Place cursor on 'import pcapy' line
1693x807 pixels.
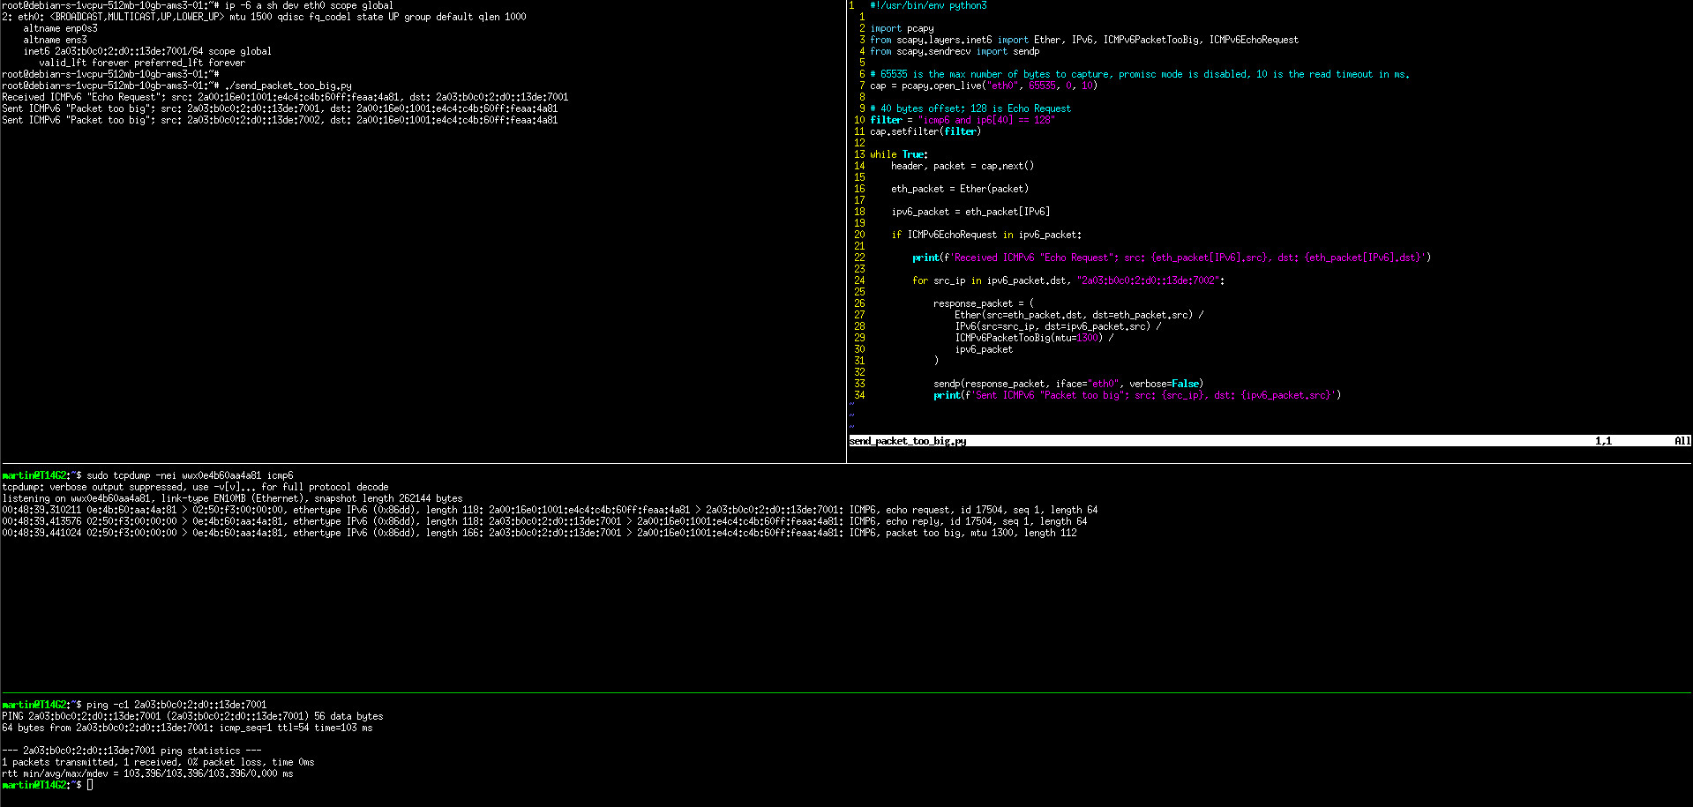click(x=902, y=29)
